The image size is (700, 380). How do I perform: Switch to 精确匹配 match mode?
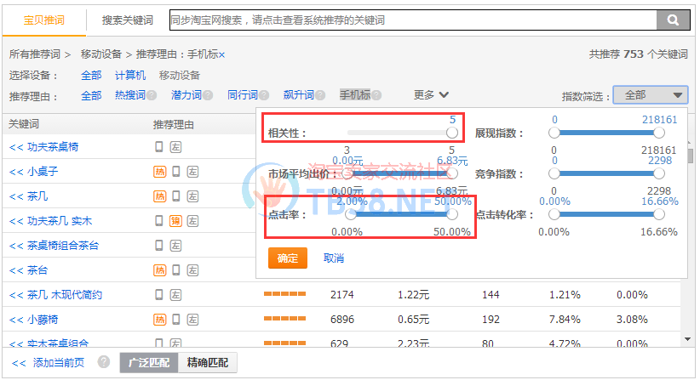[x=208, y=363]
